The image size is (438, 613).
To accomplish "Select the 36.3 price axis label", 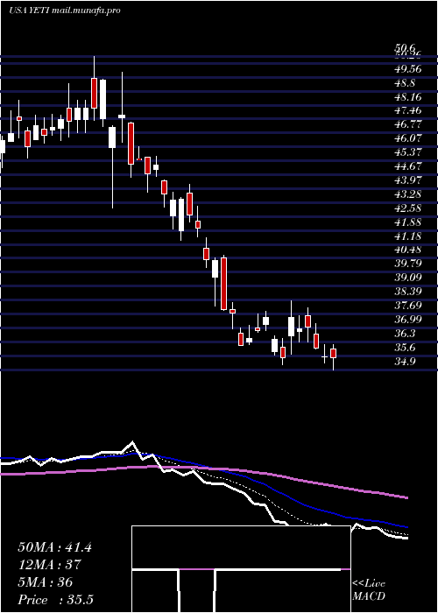I will coord(405,333).
